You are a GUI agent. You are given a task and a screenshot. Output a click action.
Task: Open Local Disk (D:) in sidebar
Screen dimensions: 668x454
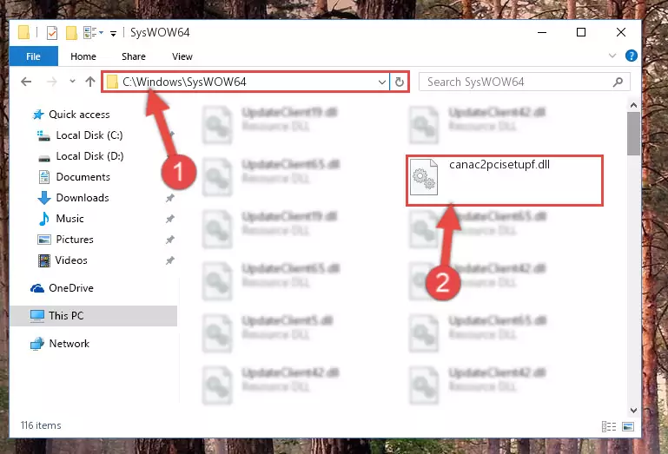click(x=89, y=156)
